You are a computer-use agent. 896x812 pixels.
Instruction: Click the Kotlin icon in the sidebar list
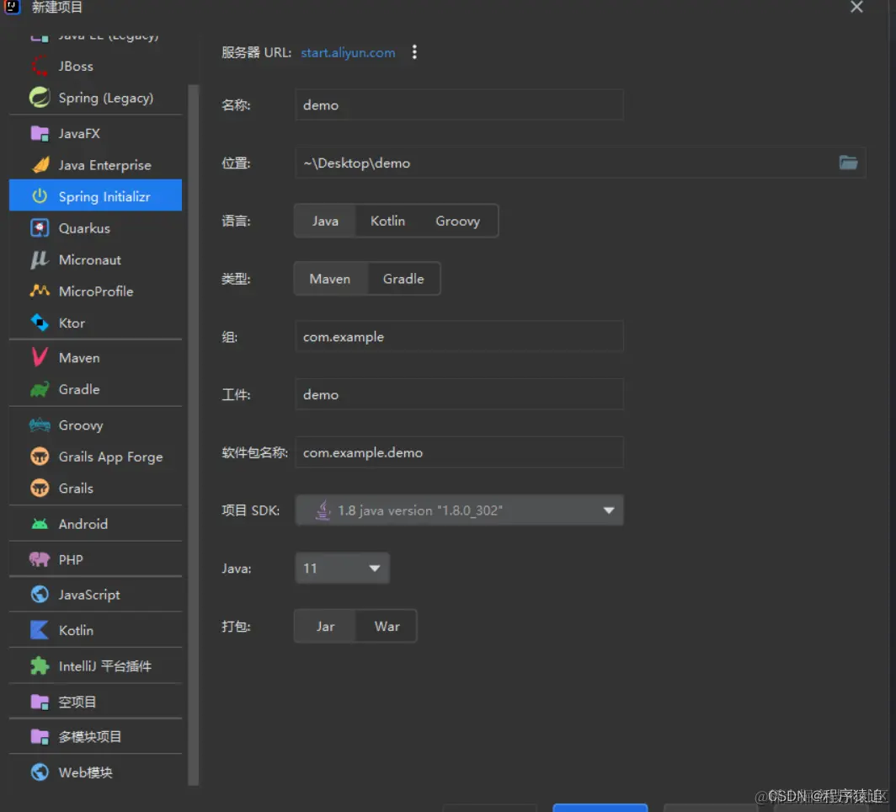click(40, 630)
